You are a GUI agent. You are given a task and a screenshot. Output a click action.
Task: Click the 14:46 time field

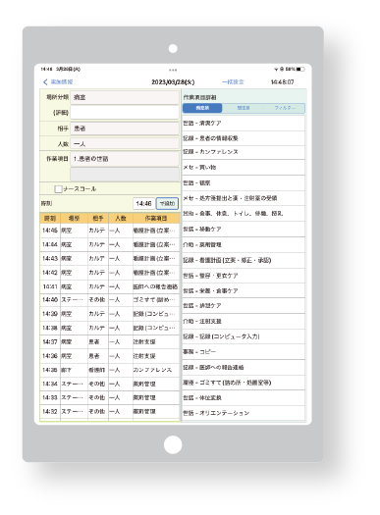click(143, 204)
